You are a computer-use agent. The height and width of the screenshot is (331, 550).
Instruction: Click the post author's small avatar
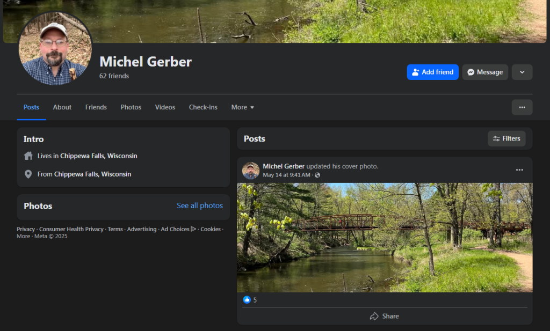(250, 171)
